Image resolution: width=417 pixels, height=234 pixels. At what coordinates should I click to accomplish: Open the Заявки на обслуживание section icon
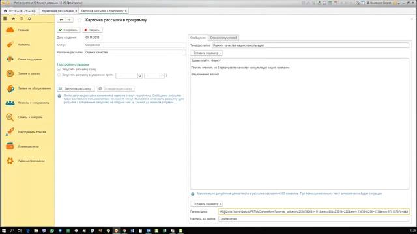[10, 88]
